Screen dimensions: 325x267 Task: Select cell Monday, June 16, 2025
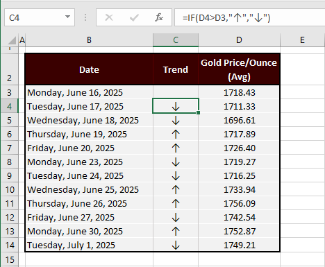pyautogui.click(x=89, y=92)
